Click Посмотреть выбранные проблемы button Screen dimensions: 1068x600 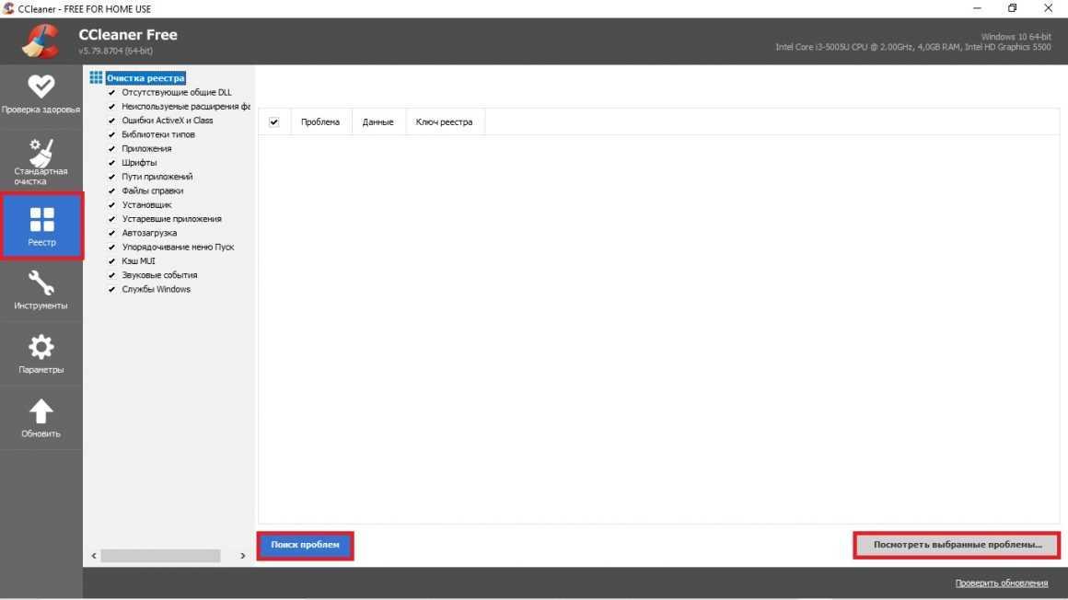point(957,546)
